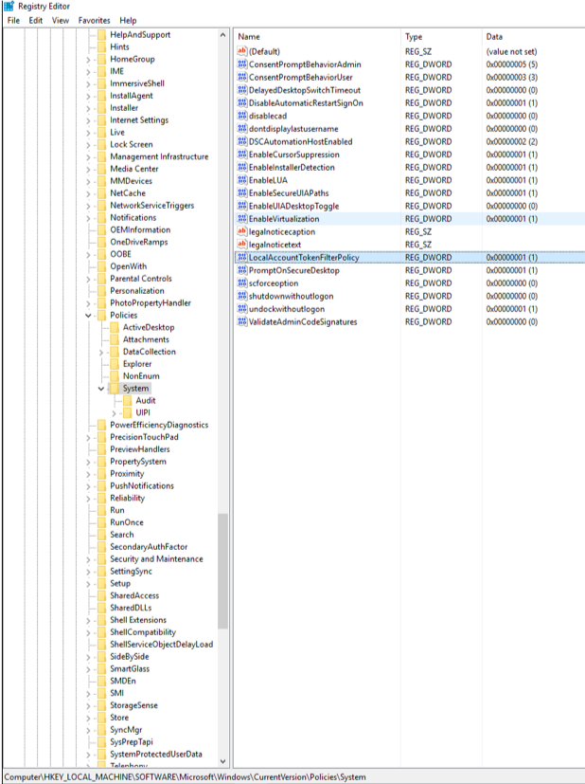This screenshot has height=784, width=585.
Task: Click the DSCAutomationHostEnabled value icon
Action: pos(242,141)
